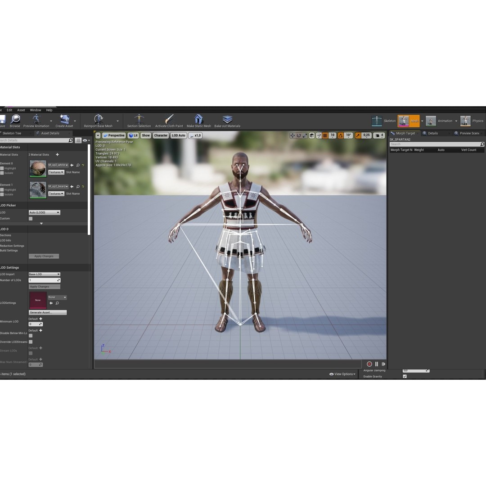Browse to Element 1 material in content browser
486x486 pixels.
(x=78, y=187)
